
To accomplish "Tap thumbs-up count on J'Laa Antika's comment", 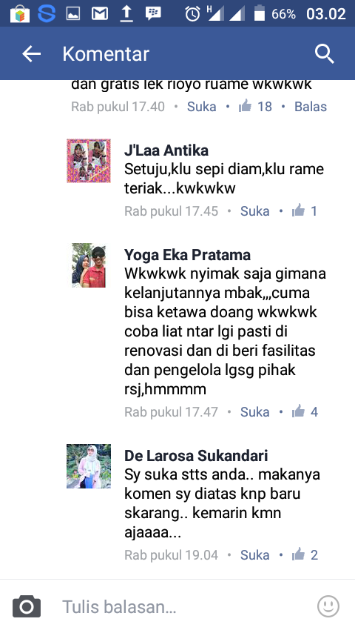I will (x=305, y=211).
